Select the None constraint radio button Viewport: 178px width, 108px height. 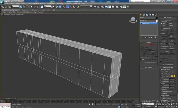coord(162,23)
